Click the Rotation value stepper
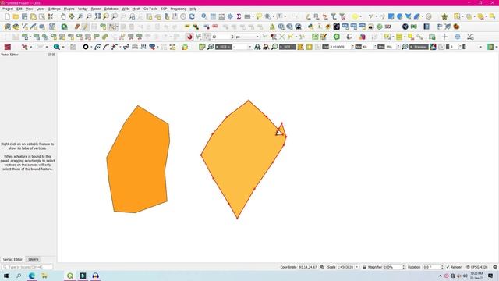Screen dimensions: 499x281 pyautogui.click(x=442, y=267)
